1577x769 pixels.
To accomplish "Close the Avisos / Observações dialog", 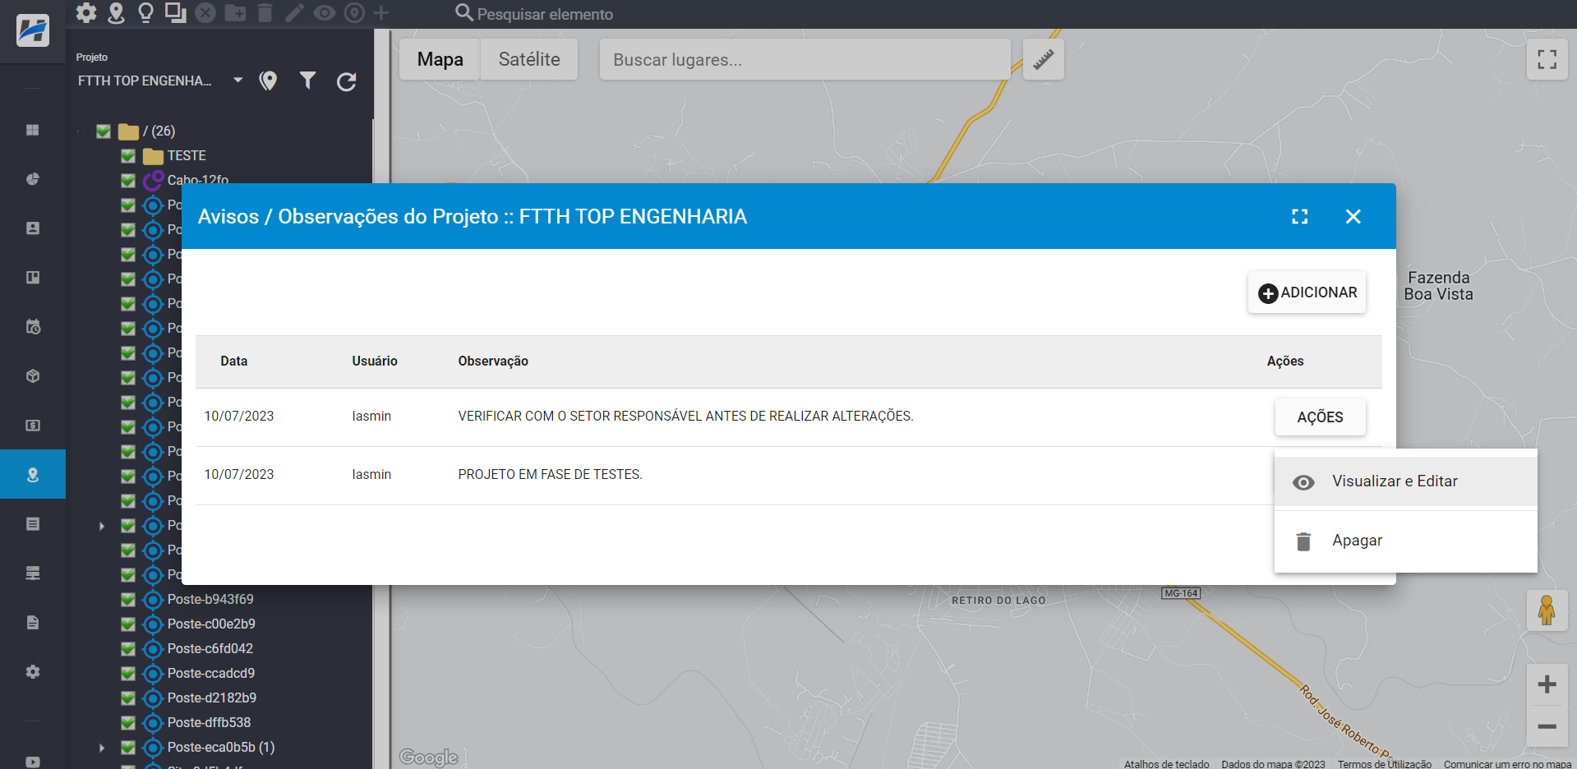I will pos(1353,216).
